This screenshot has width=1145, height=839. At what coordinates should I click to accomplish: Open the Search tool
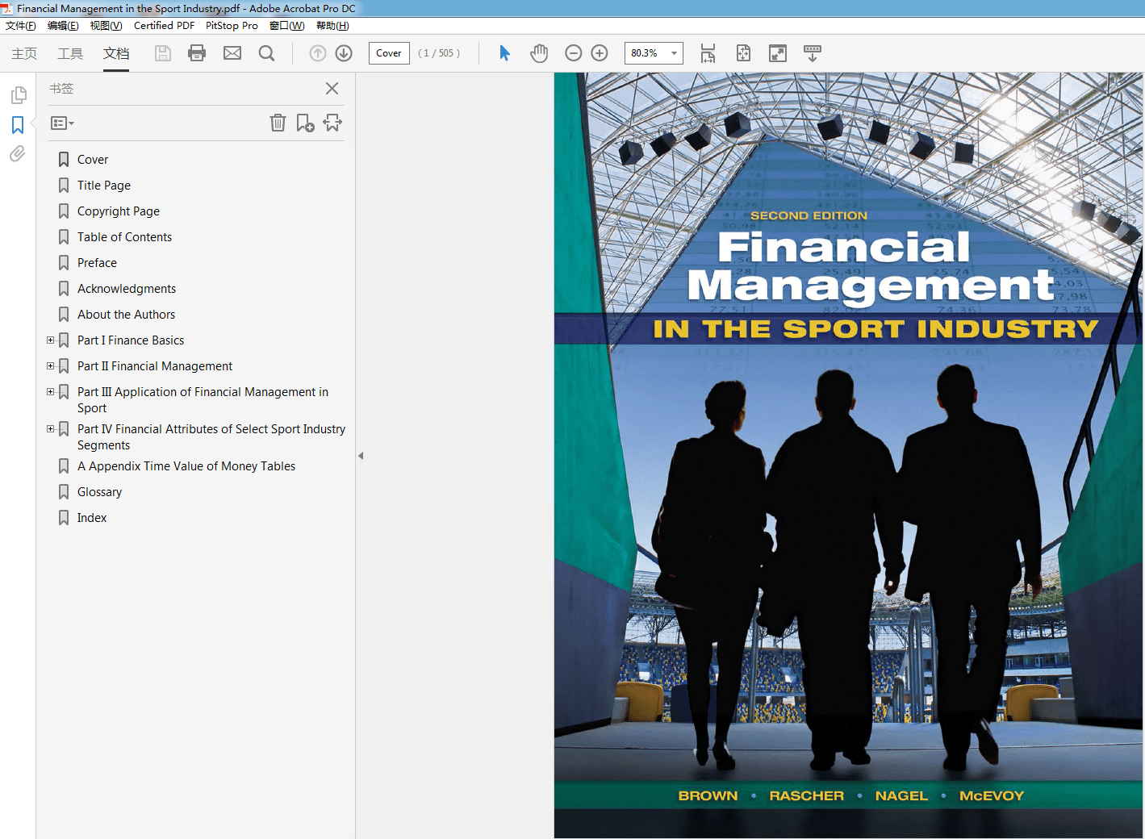266,52
